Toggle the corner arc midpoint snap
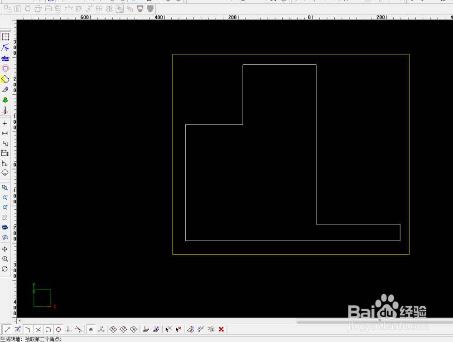Image resolution: width=453 pixels, height=342 pixels. pos(28,329)
